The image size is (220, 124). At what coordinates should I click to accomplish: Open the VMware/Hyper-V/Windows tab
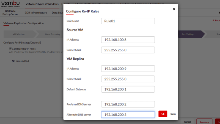tap(42, 4)
